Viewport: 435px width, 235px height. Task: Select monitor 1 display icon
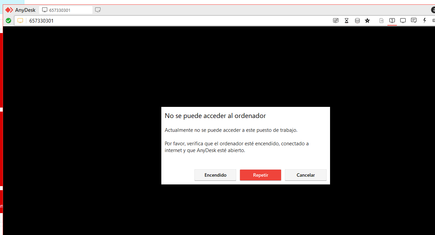(x=392, y=21)
